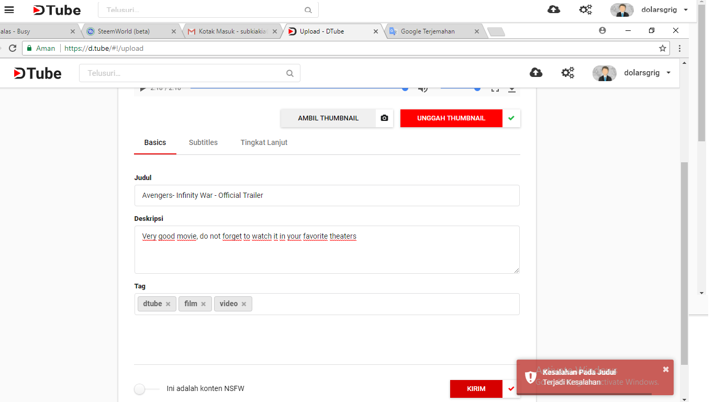715x402 pixels.
Task: Select the Basics tab
Action: 155,142
